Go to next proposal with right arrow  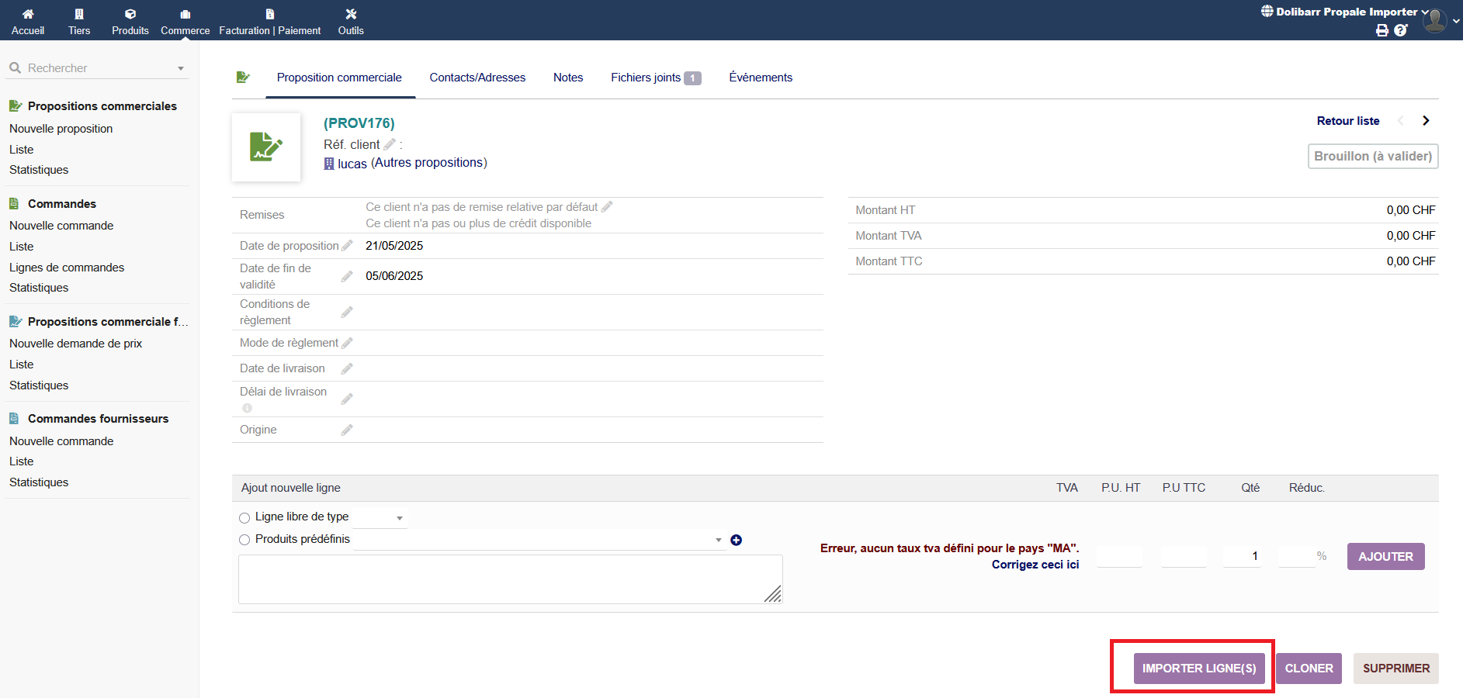1425,120
